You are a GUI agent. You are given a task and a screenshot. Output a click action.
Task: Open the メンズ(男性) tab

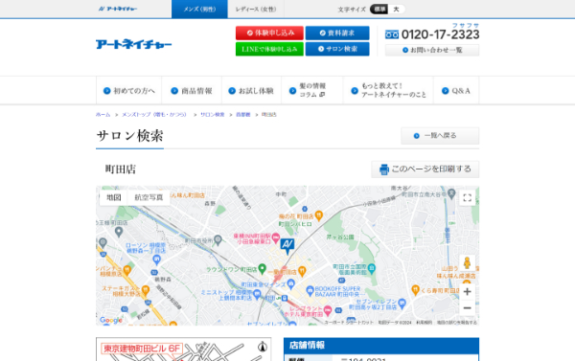[199, 10]
